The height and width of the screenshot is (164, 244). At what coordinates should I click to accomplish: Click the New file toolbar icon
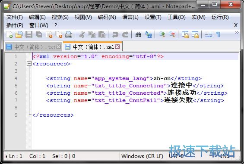pos(10,34)
